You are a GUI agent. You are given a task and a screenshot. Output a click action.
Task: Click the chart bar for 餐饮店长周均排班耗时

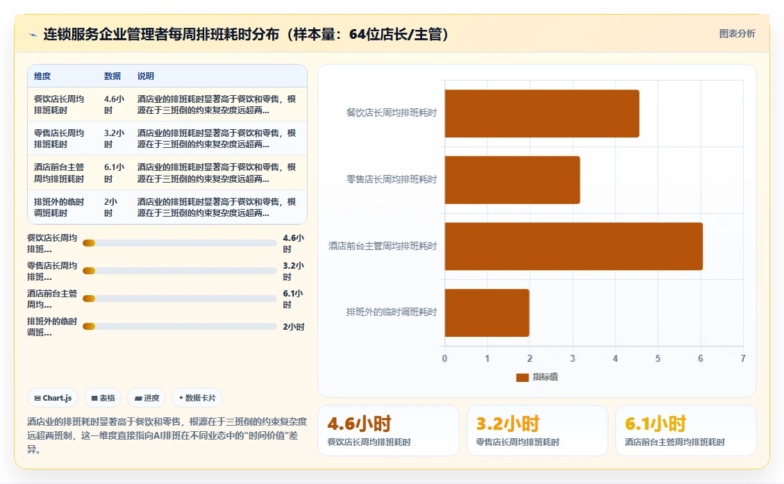[542, 113]
